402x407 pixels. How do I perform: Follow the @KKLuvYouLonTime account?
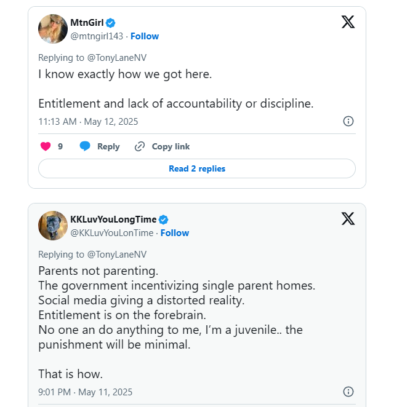(x=175, y=233)
